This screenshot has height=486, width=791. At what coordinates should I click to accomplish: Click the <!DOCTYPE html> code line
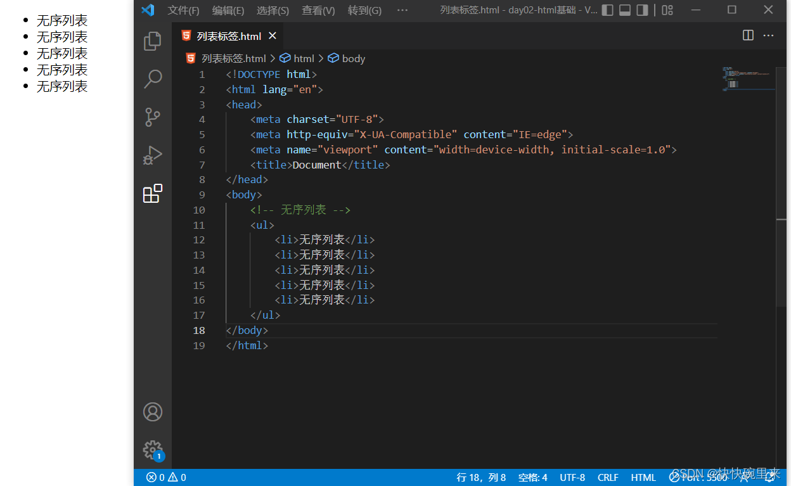(x=271, y=74)
